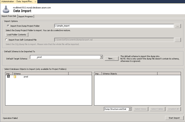Click the Load Folder Contents button
185x122 pixels.
17,35
